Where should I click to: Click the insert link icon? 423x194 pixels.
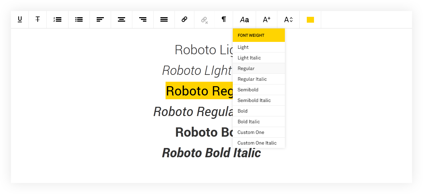point(184,20)
